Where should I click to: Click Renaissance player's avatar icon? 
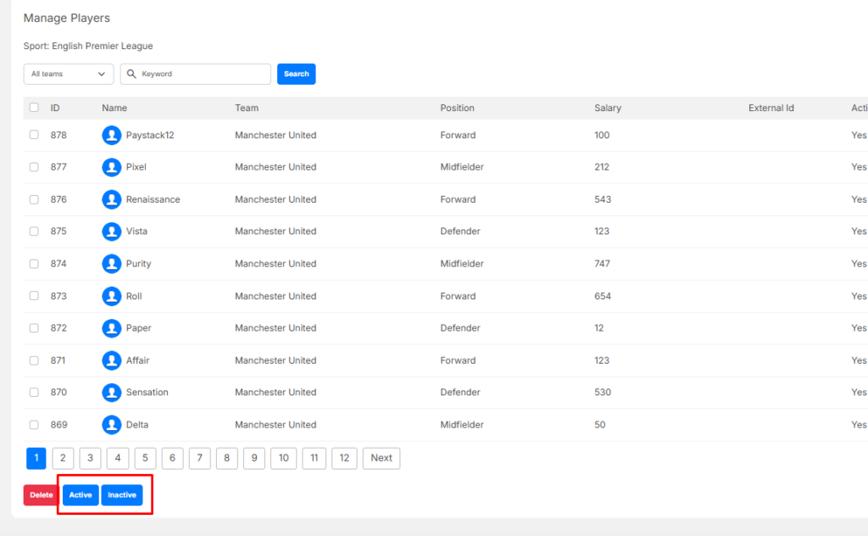pos(111,199)
